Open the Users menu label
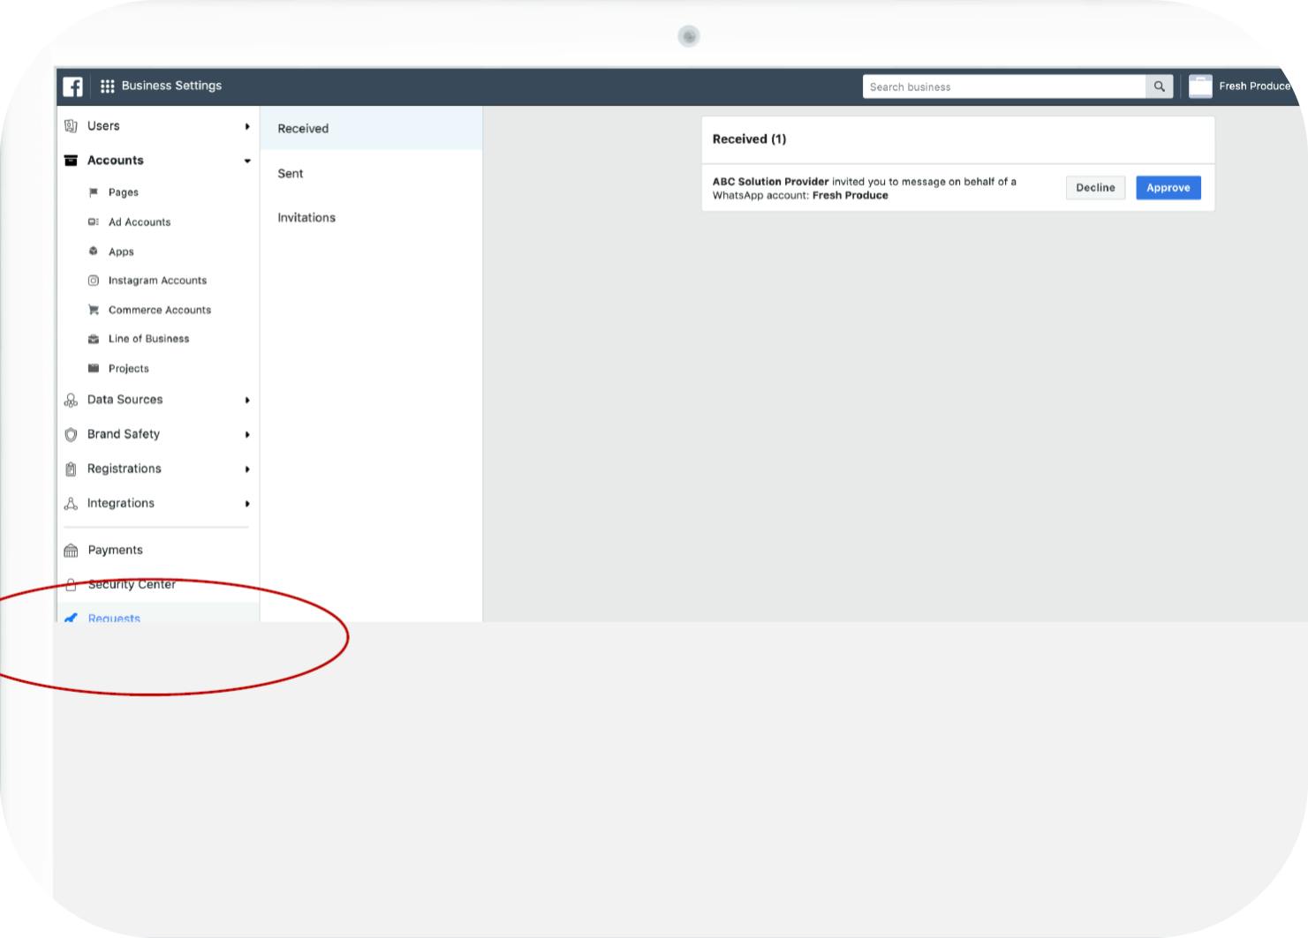 click(103, 126)
